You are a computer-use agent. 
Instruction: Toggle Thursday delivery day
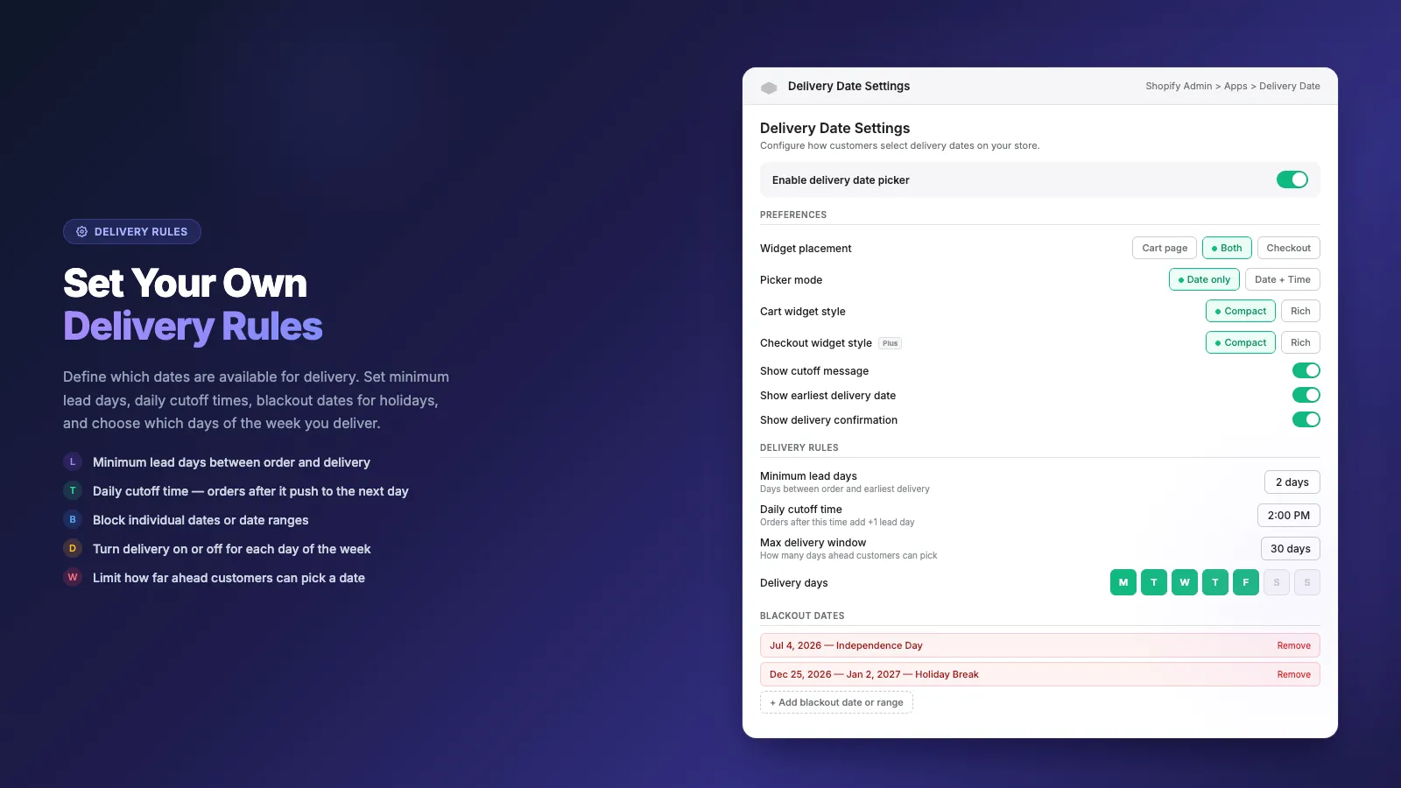pyautogui.click(x=1215, y=582)
